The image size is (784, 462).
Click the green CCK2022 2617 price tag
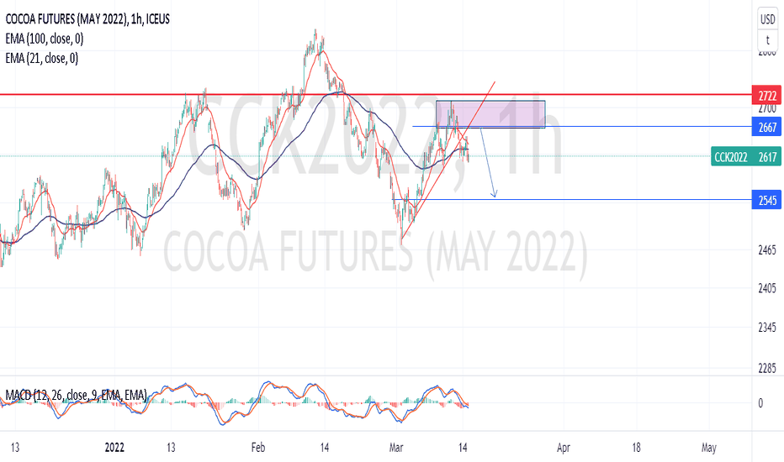pos(745,157)
